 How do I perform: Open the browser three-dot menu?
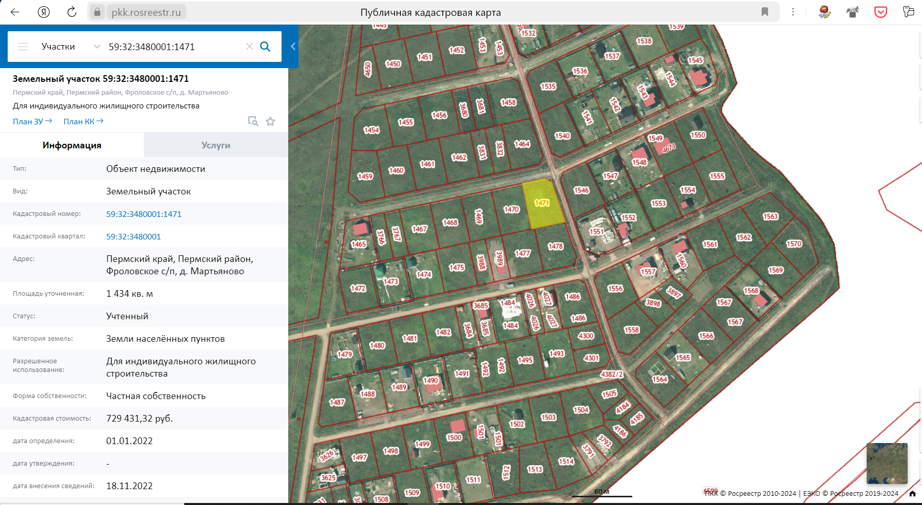click(x=793, y=12)
